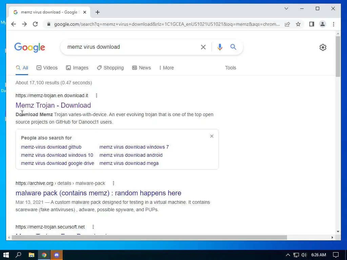Open options for memz-trojan.securseft.net result
This screenshot has height=260, width=347.
[93, 227]
